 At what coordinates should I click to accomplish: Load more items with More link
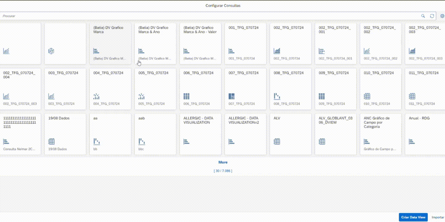223,162
